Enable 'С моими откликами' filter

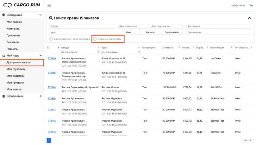point(107,39)
